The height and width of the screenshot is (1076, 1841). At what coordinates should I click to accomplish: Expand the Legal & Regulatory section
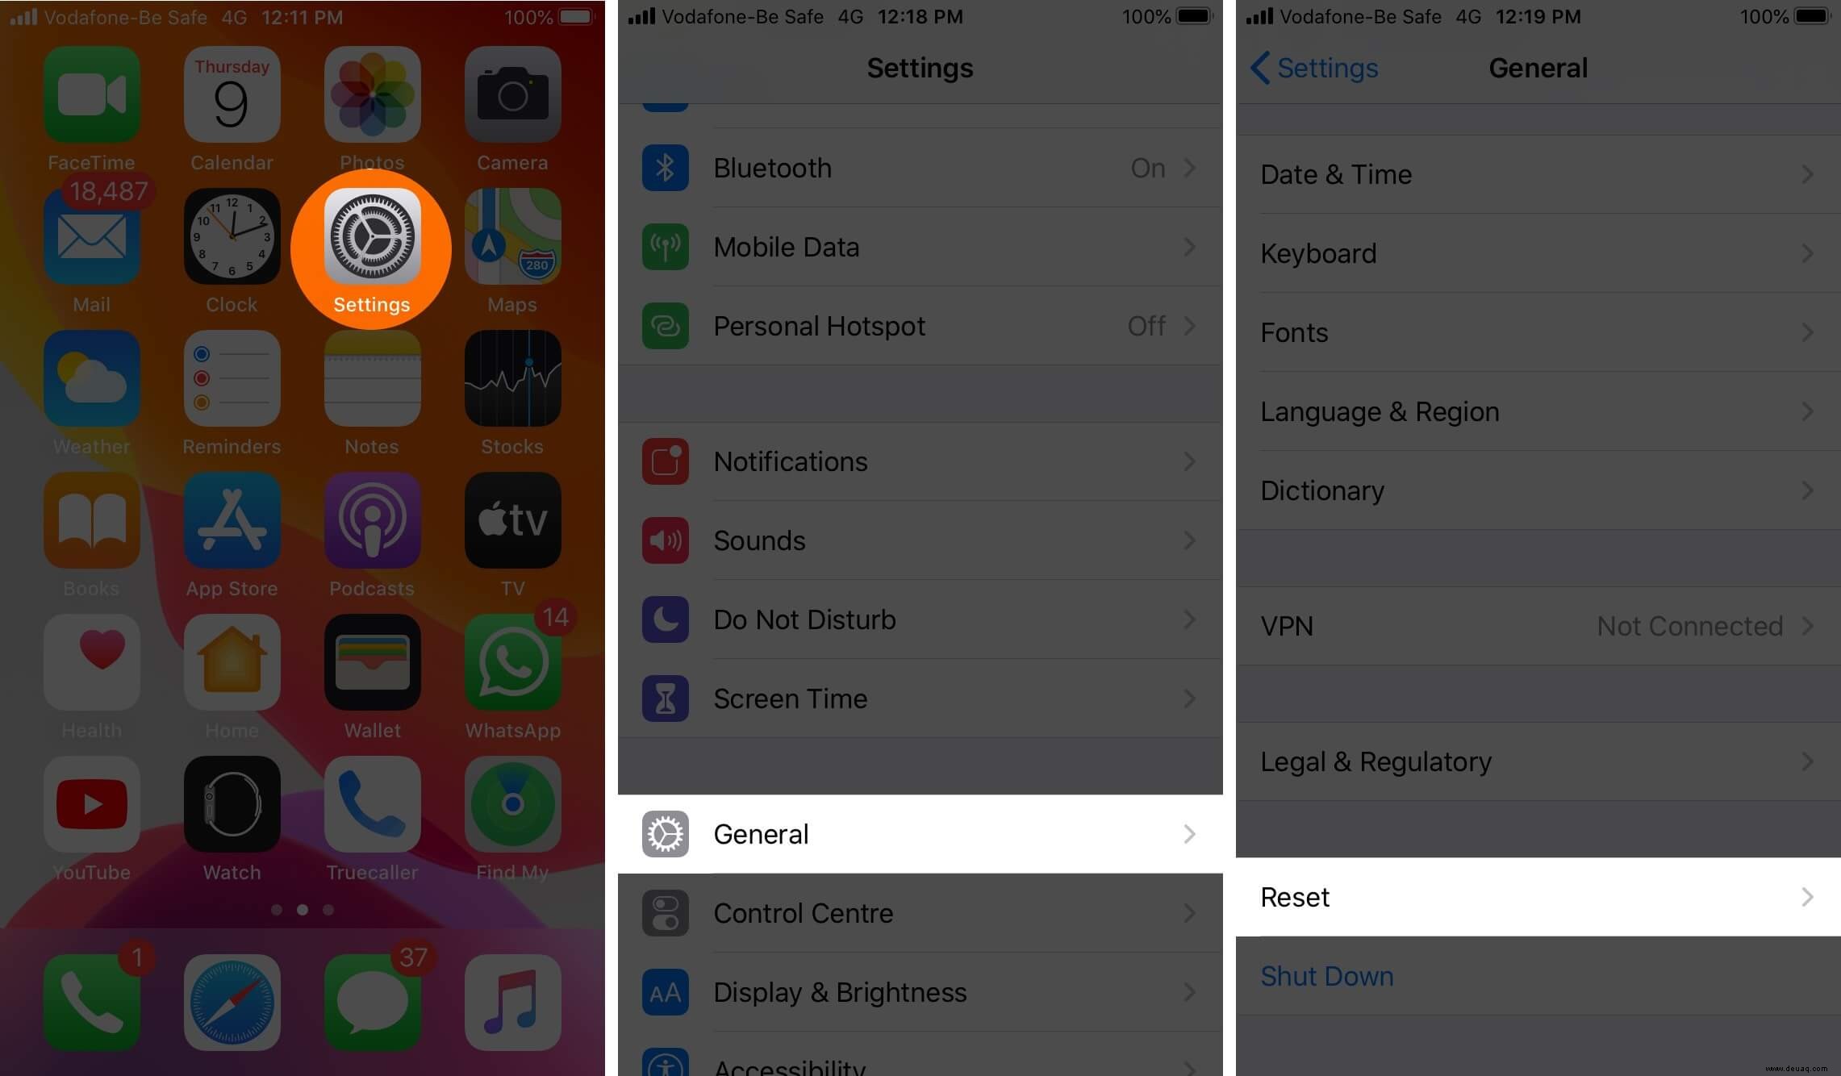(1538, 761)
